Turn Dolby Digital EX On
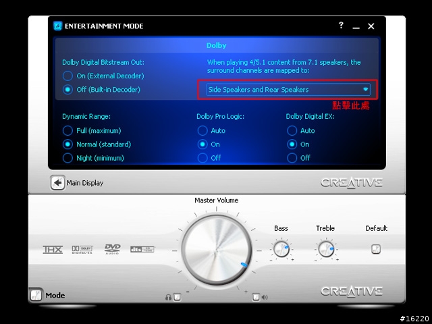 click(x=292, y=144)
